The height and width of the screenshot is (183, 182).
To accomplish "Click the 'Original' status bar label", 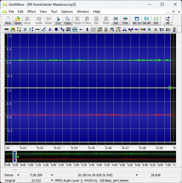I will [10, 180].
